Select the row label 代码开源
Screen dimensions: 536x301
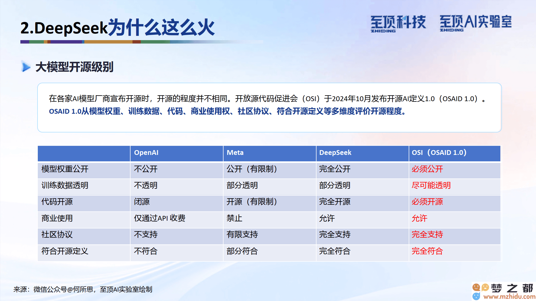coord(57,202)
